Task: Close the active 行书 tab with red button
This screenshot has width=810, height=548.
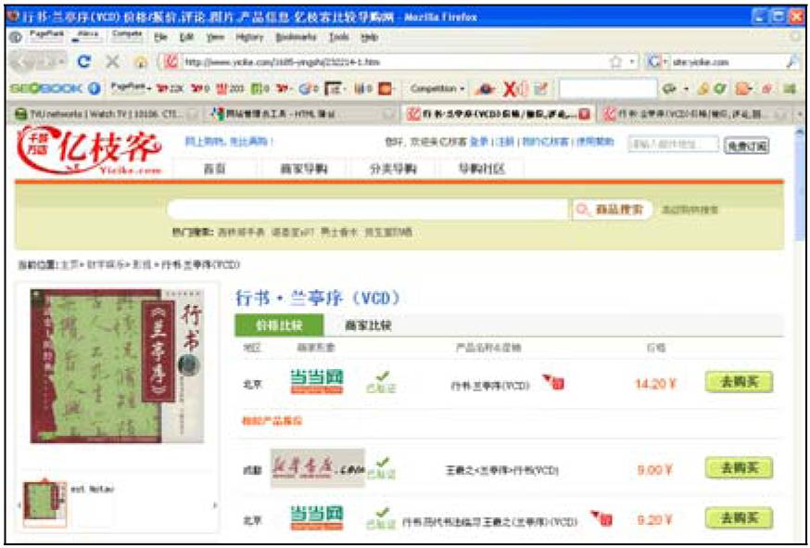Action: pyautogui.click(x=584, y=114)
